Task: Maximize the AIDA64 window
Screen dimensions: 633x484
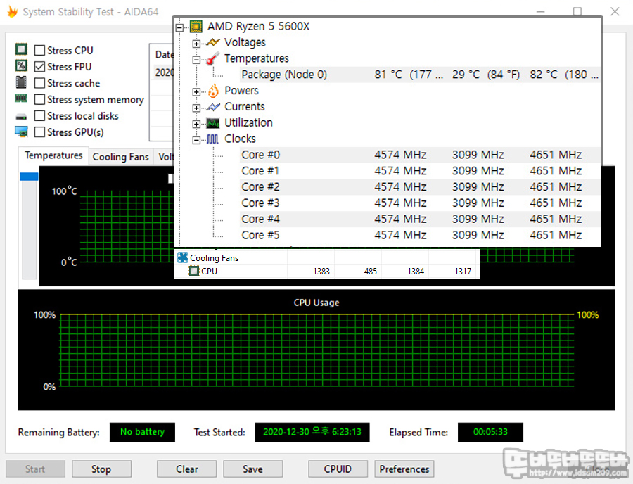Action: point(577,11)
